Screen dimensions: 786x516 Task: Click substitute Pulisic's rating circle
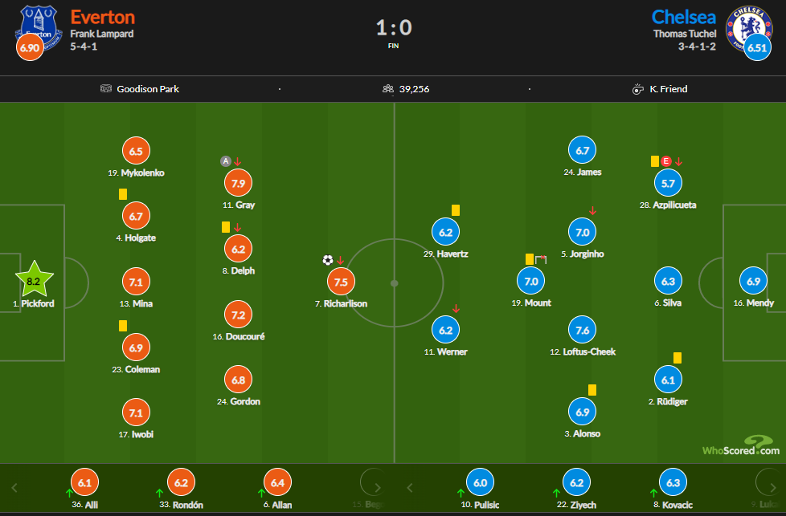480,483
